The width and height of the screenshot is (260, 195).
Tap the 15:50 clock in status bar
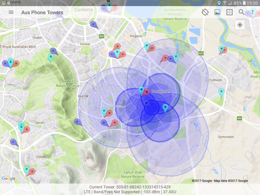252,3
